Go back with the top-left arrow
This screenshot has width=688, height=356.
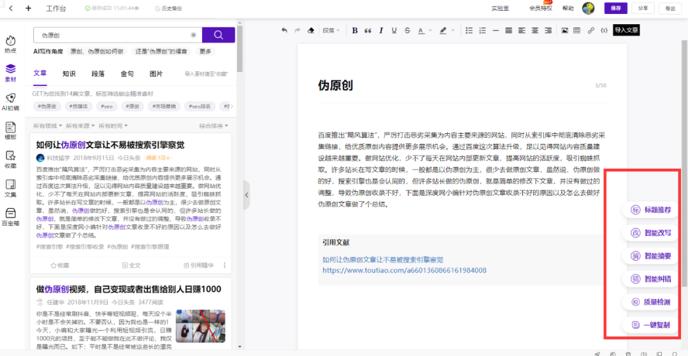(11, 8)
